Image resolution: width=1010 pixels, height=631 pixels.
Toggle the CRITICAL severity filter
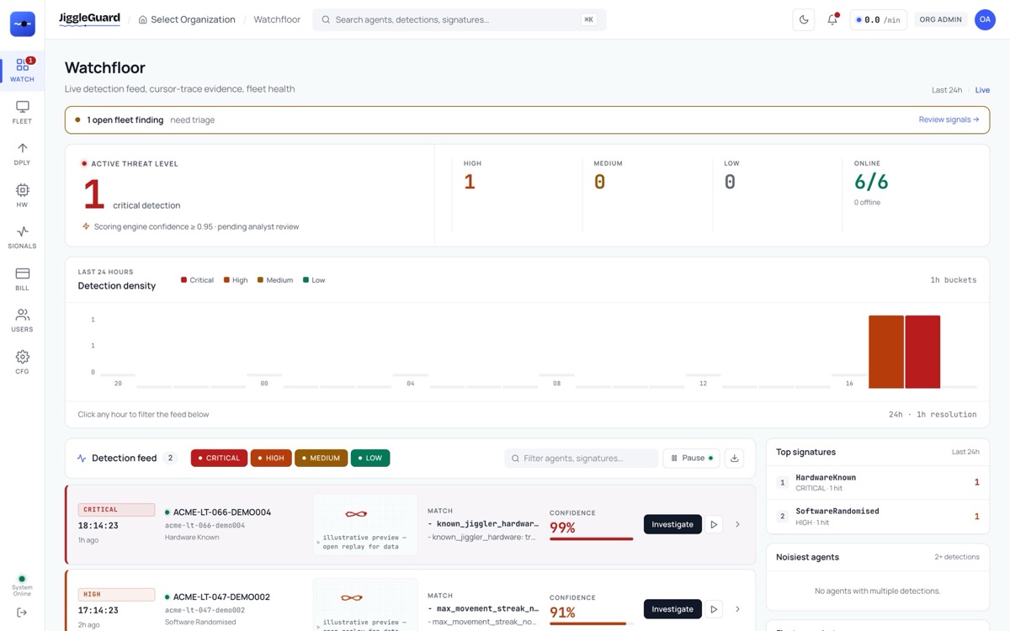click(219, 459)
